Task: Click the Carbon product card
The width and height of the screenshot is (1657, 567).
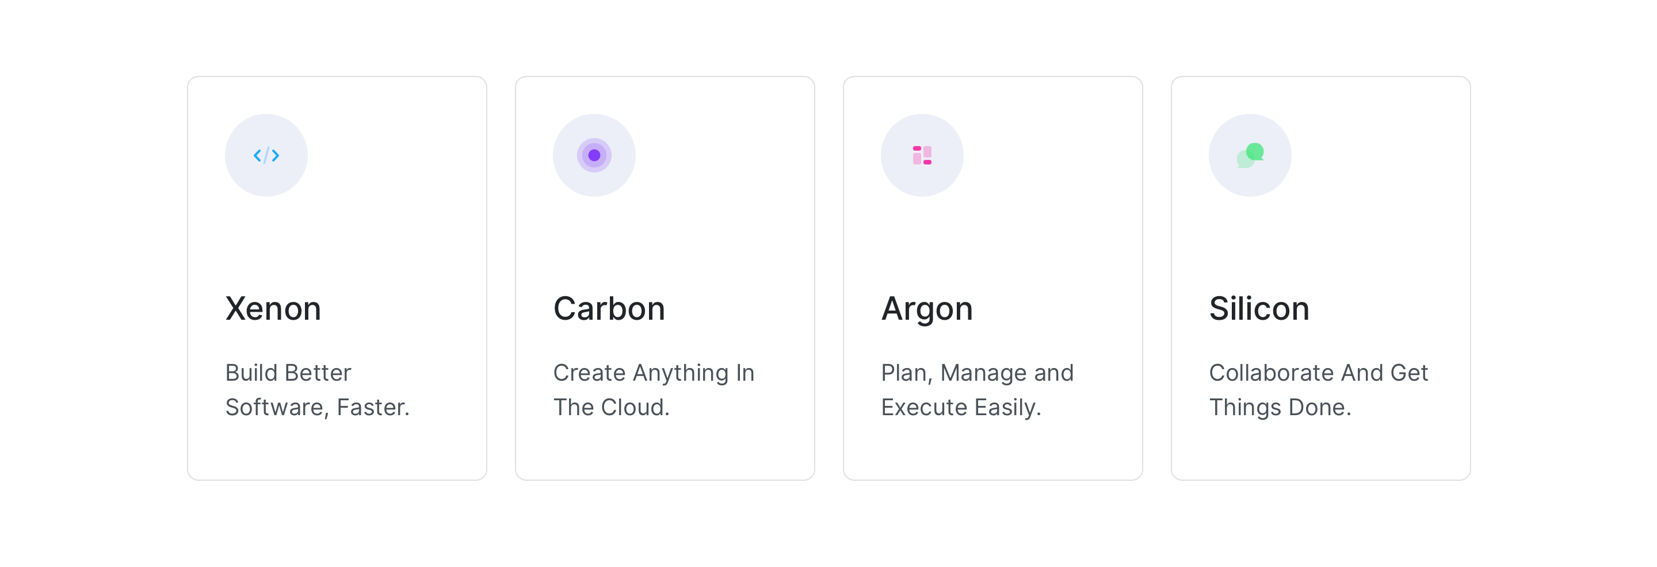Action: pos(665,278)
